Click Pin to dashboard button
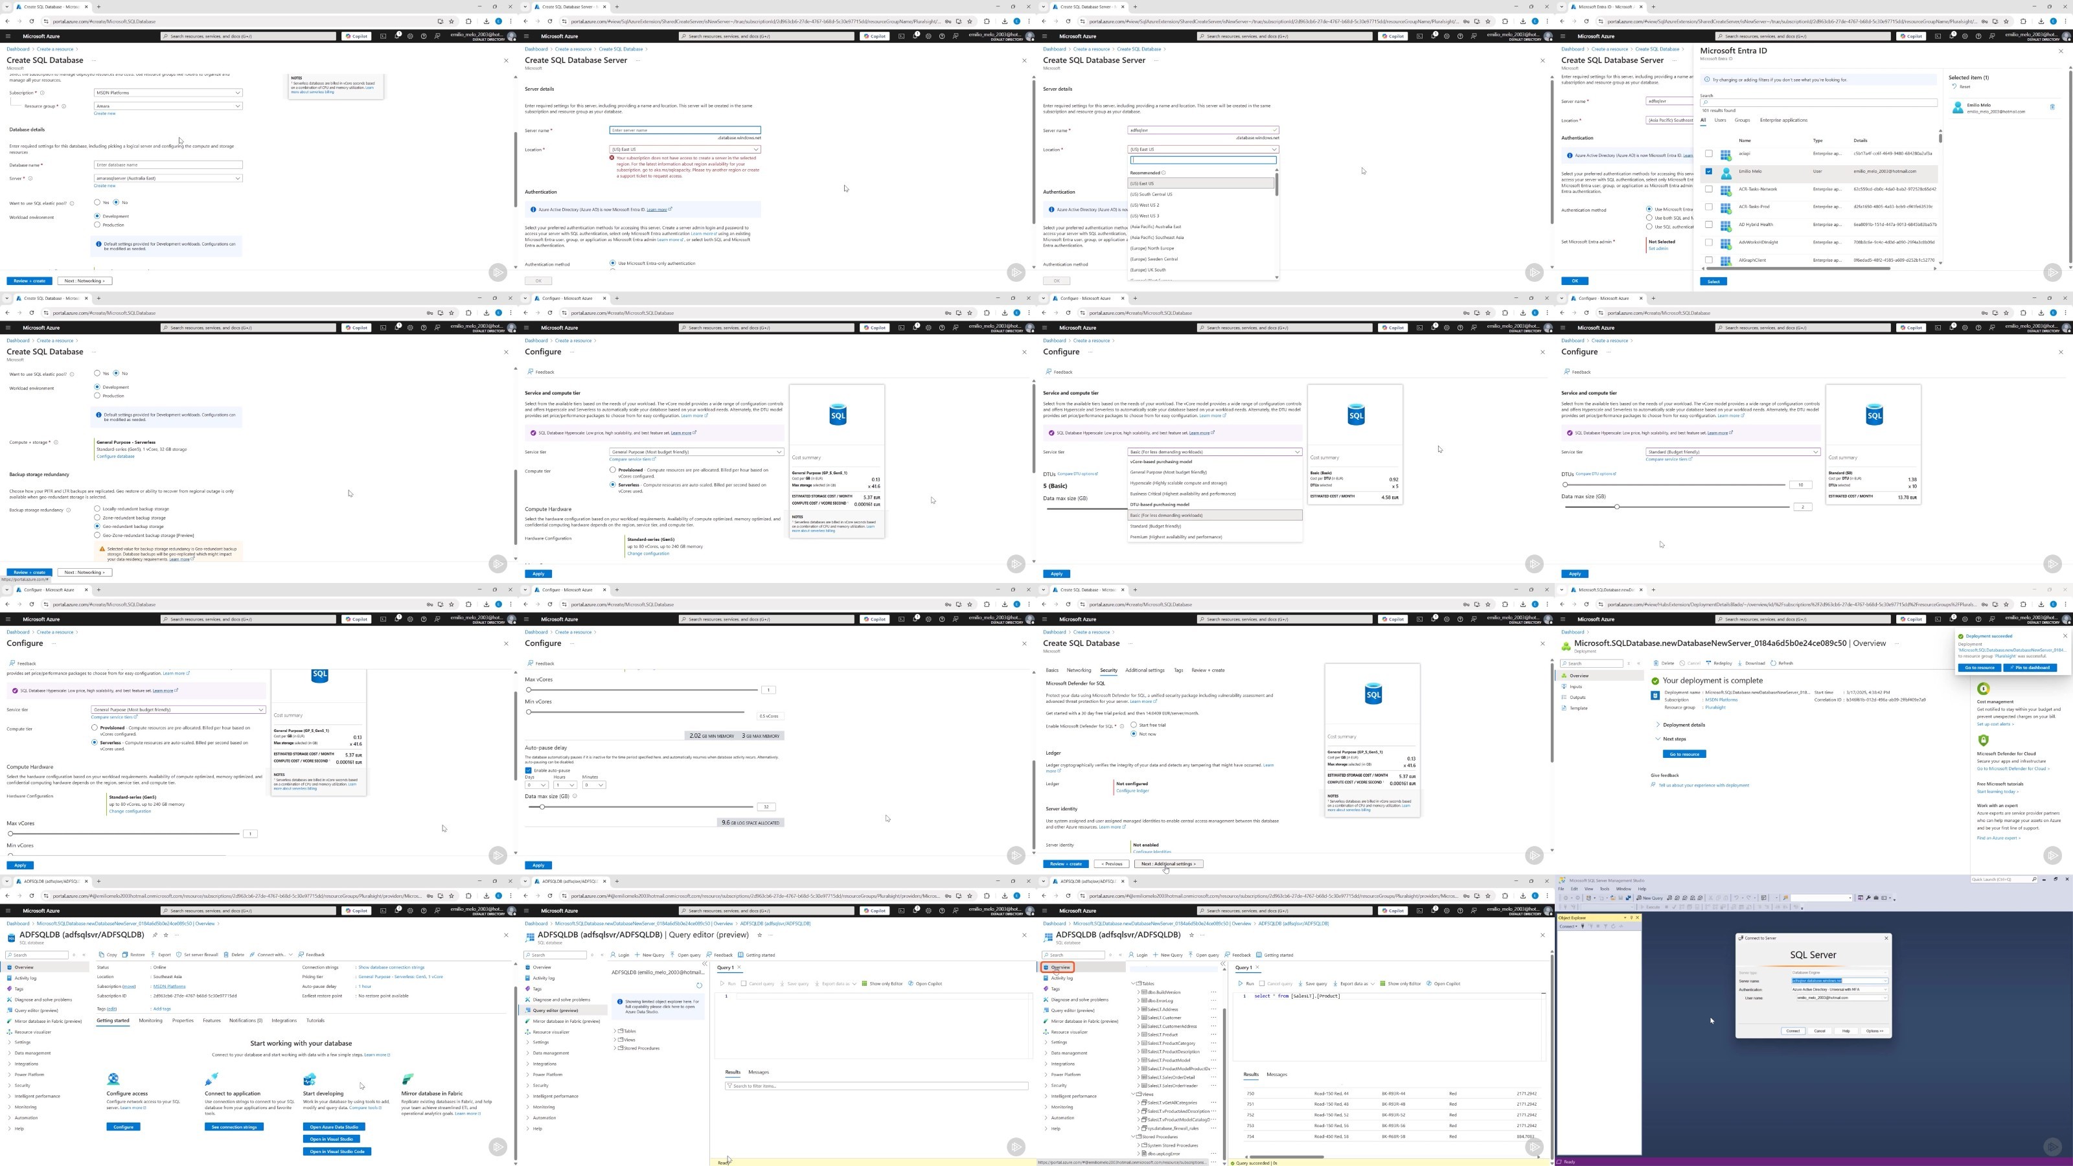Image resolution: width=2073 pixels, height=1166 pixels. click(2031, 668)
